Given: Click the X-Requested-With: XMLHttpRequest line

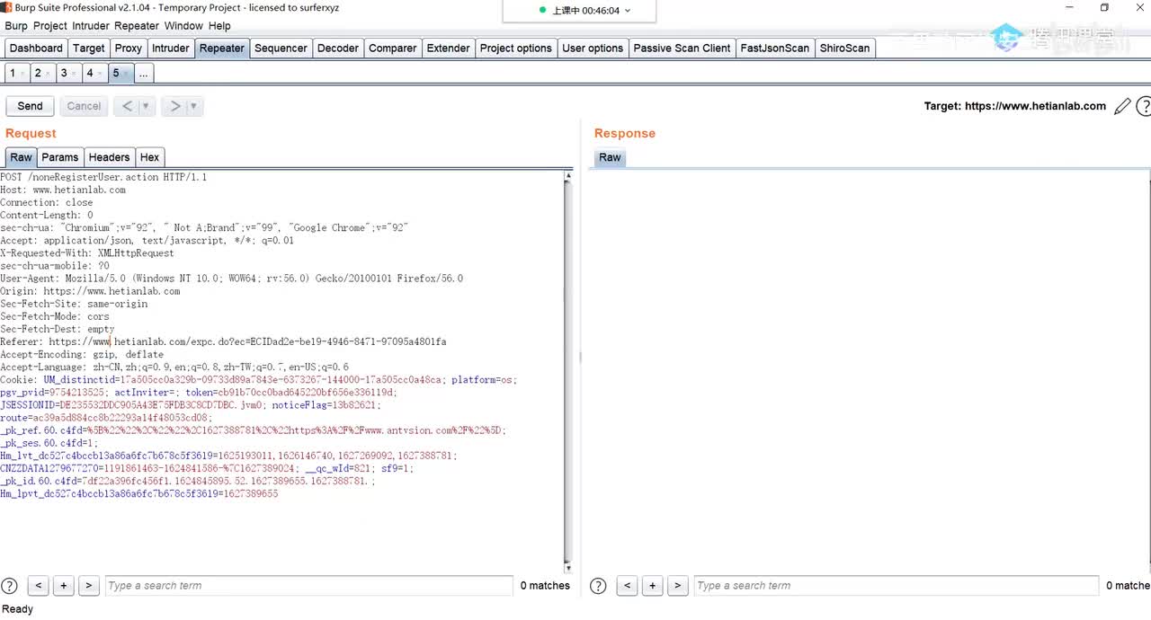Looking at the screenshot, I should [87, 253].
